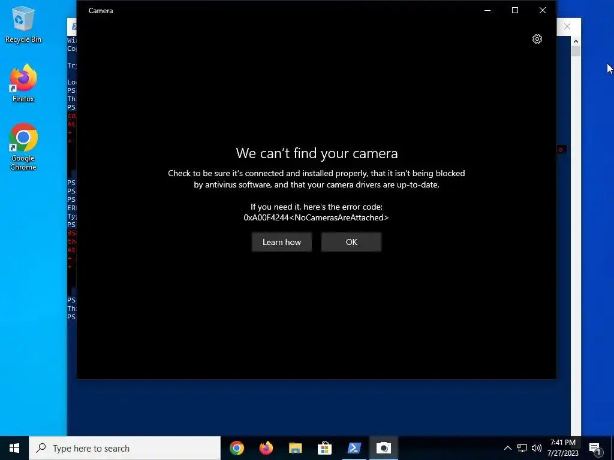The image size is (614, 460).
Task: Click Camera app taskbar icon
Action: click(383, 448)
